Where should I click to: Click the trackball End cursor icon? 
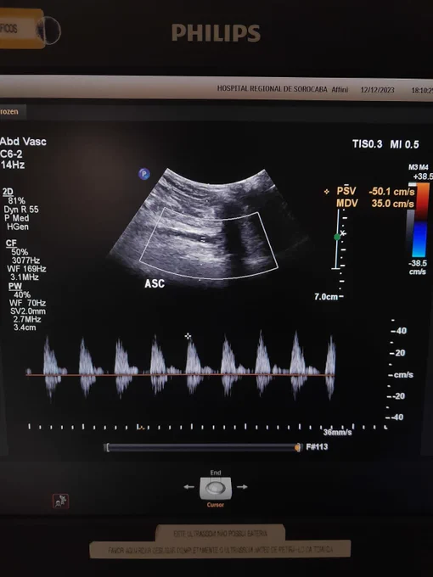pos(216,488)
